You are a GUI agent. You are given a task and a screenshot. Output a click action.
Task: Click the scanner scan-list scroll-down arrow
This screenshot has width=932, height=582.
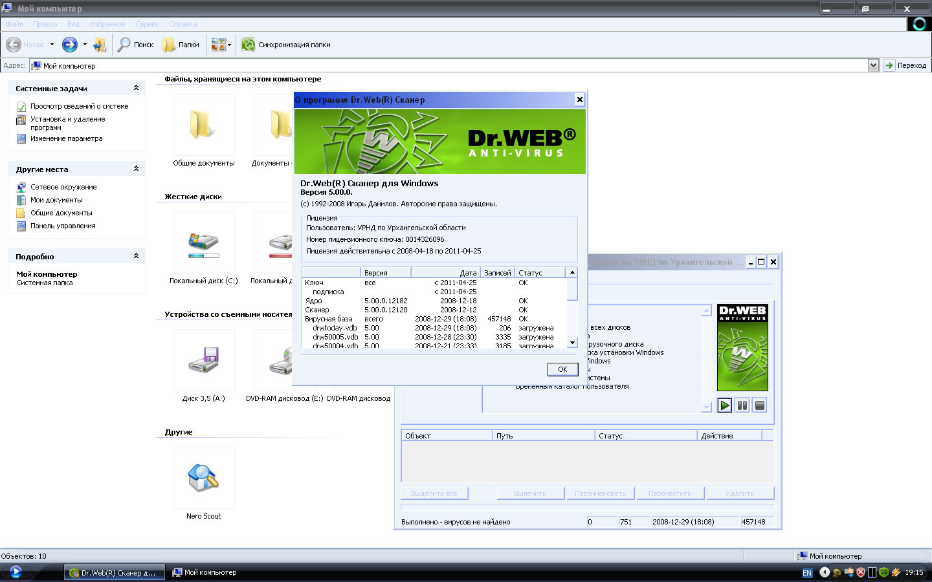[x=706, y=407]
